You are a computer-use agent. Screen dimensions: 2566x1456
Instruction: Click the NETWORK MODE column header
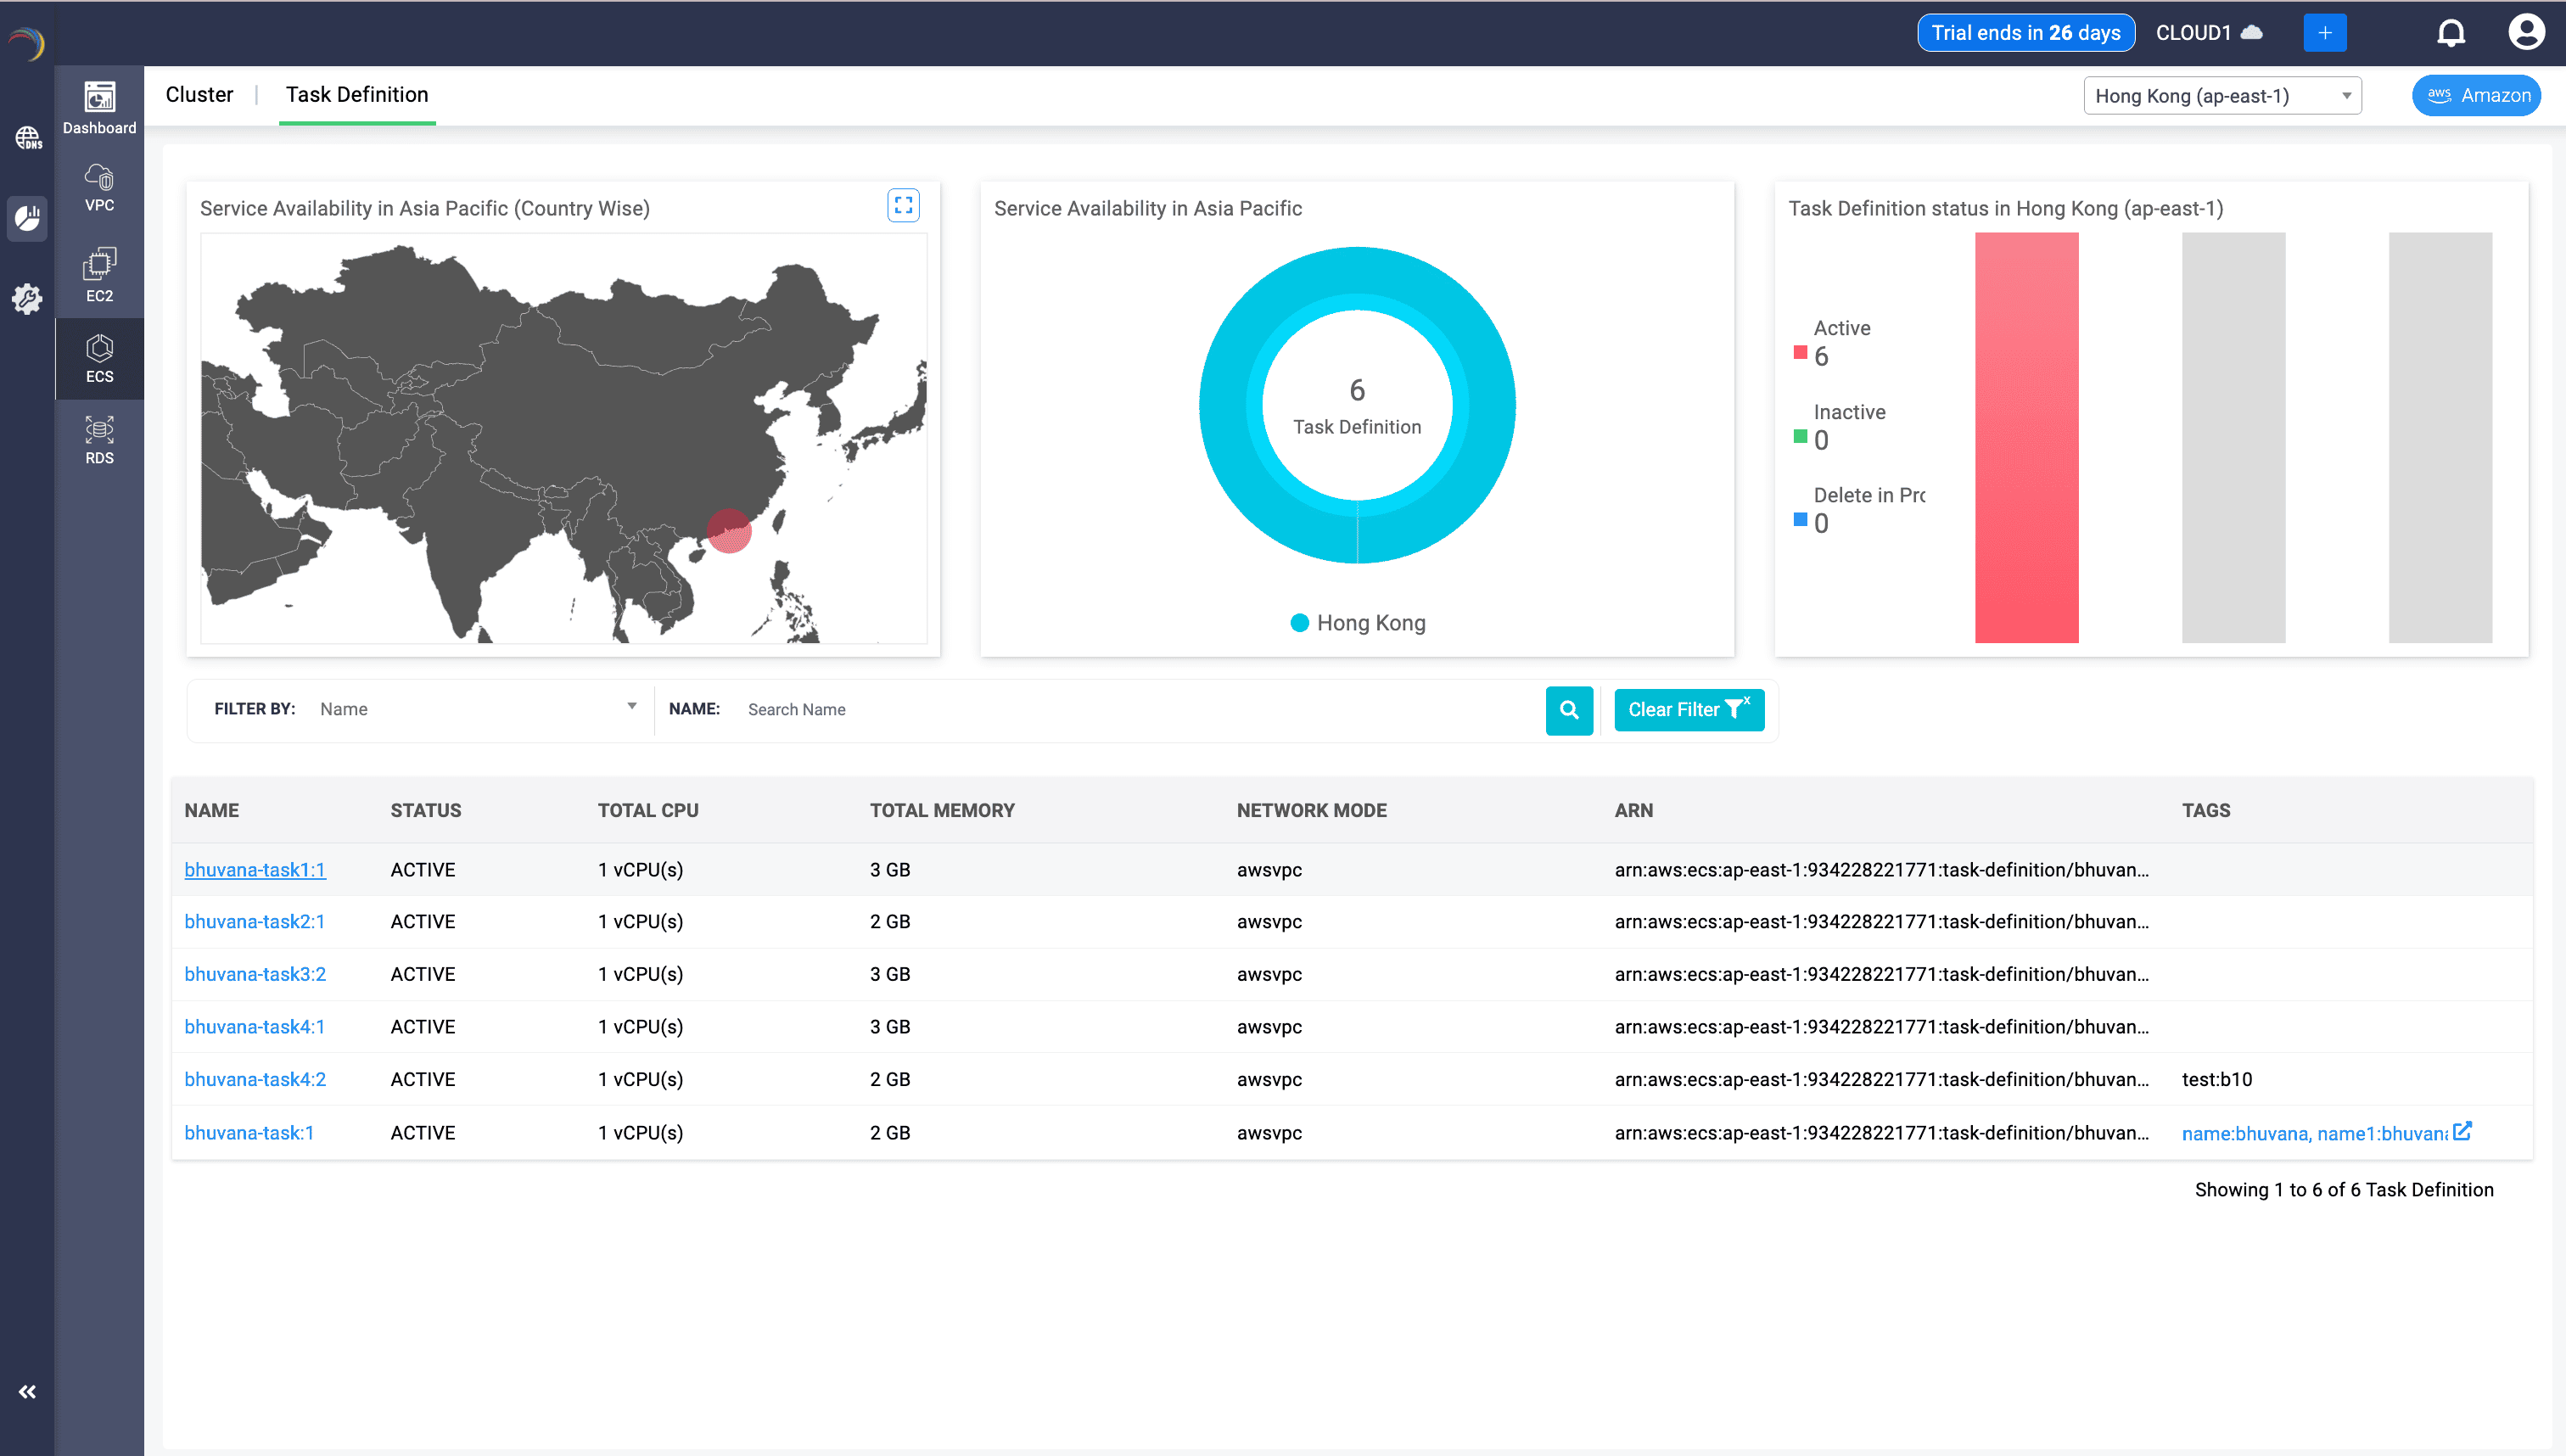(x=1311, y=810)
